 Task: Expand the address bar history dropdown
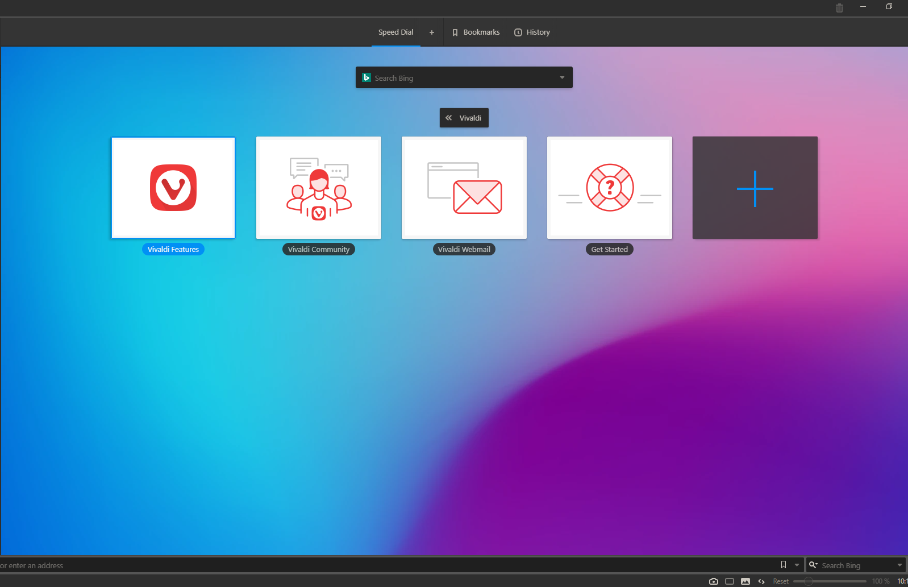(x=797, y=565)
